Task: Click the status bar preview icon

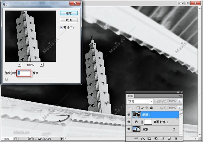Action: pos(16,139)
